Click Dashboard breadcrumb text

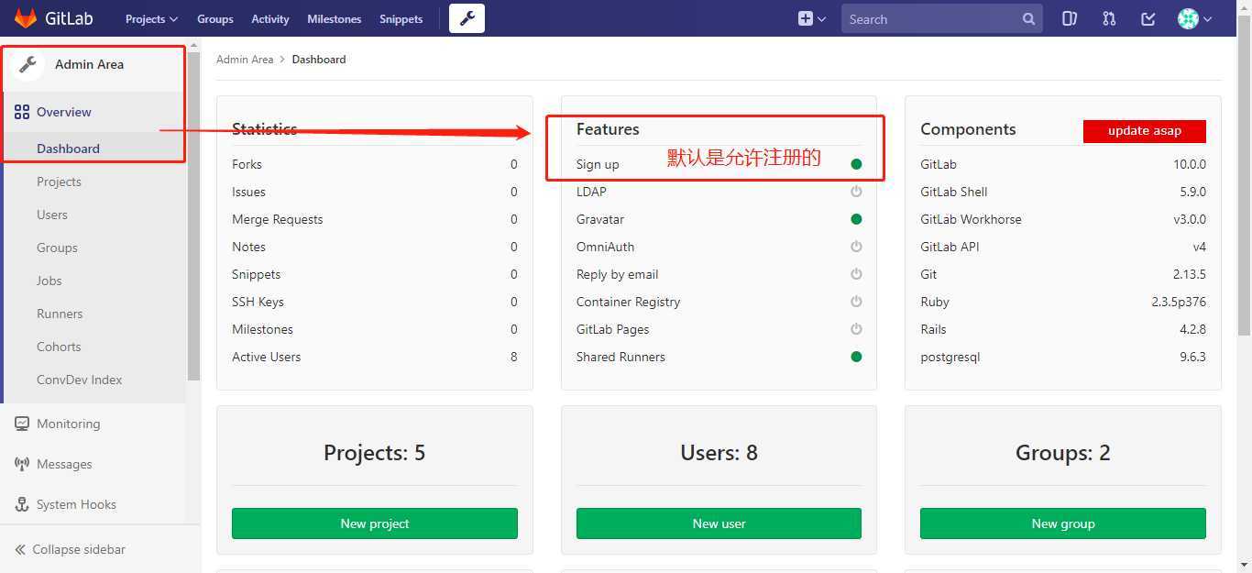(x=319, y=60)
